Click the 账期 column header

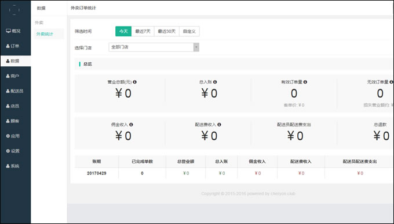coord(97,162)
